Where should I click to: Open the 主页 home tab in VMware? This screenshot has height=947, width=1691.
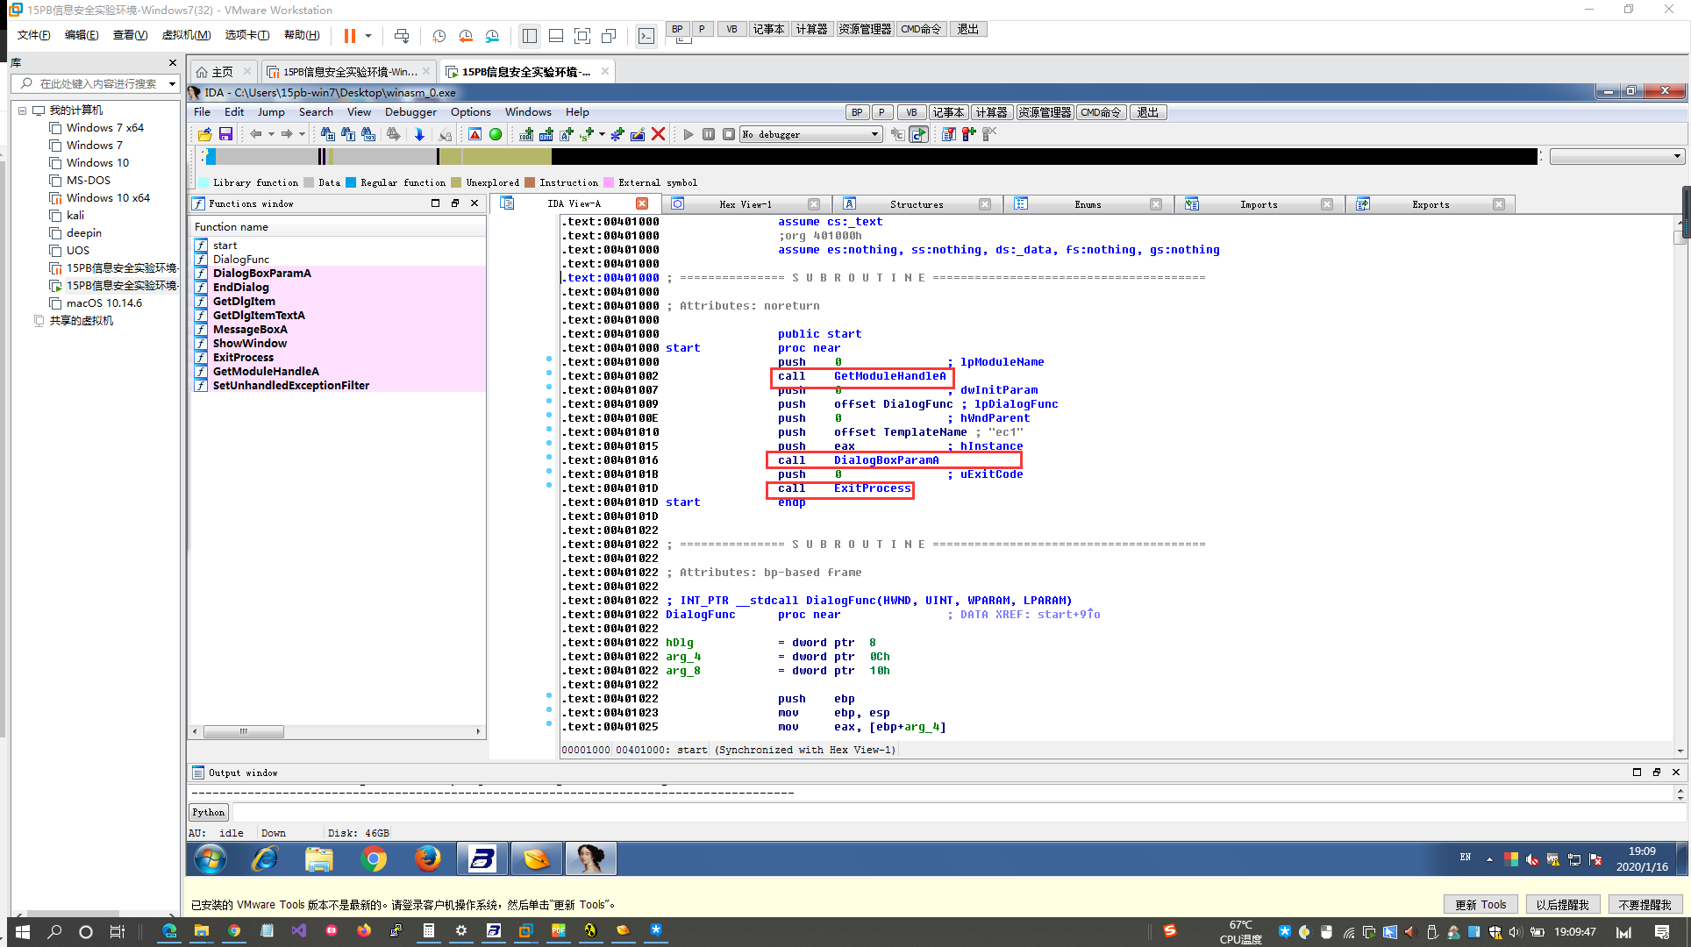click(x=223, y=72)
